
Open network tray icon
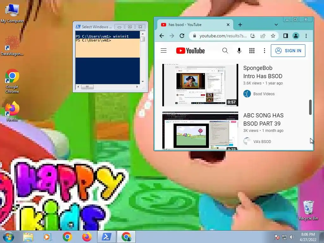(x=284, y=237)
